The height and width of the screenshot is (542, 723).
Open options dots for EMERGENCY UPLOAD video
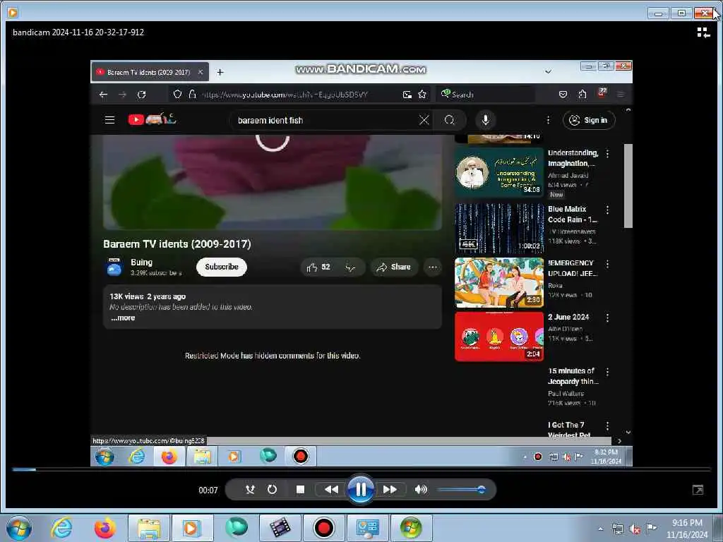click(x=607, y=264)
